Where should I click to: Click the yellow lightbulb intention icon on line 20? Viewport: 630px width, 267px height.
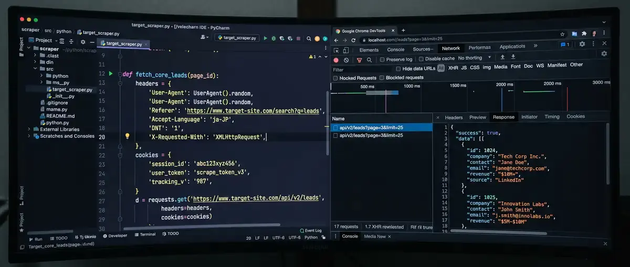127,136
